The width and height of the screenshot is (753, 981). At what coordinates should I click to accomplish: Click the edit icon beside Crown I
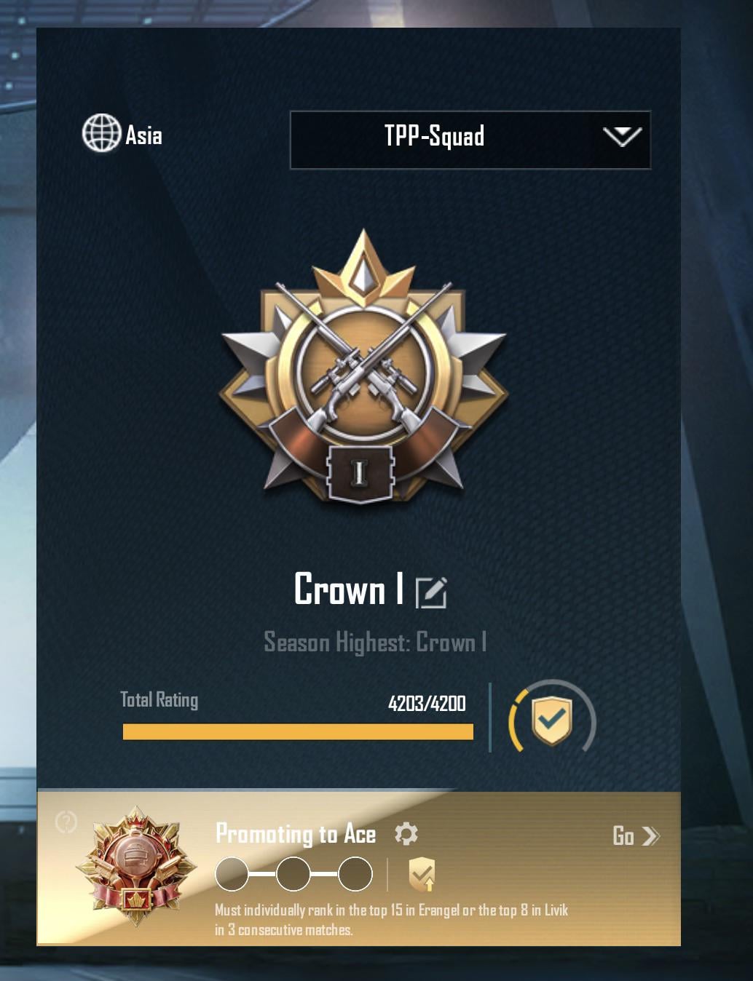point(431,592)
